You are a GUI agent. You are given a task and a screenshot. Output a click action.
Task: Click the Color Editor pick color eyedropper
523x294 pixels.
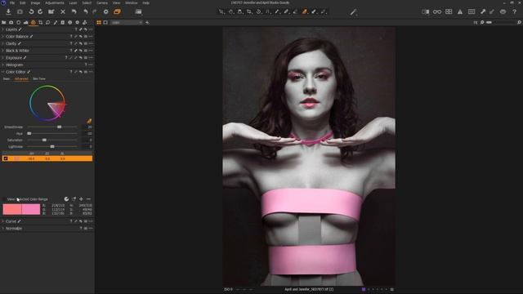pyautogui.click(x=89, y=121)
